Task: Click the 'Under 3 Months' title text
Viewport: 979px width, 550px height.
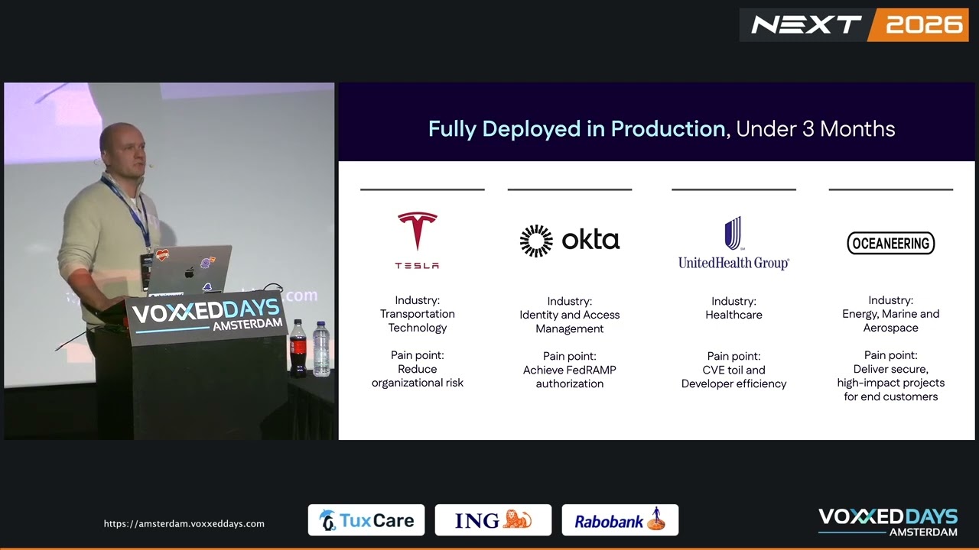Action: pyautogui.click(x=815, y=128)
